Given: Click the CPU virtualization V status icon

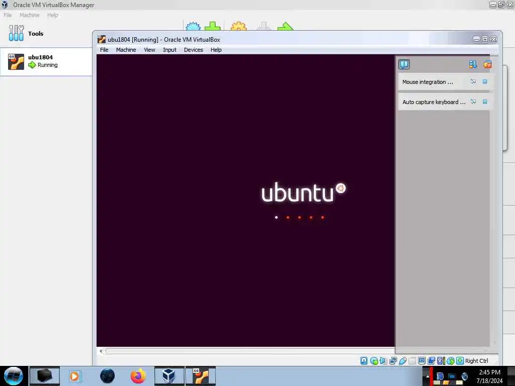Looking at the screenshot, I should click(440, 361).
